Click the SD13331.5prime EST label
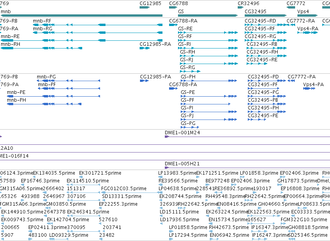Screen dimensions: 330x241 (122, 196)
